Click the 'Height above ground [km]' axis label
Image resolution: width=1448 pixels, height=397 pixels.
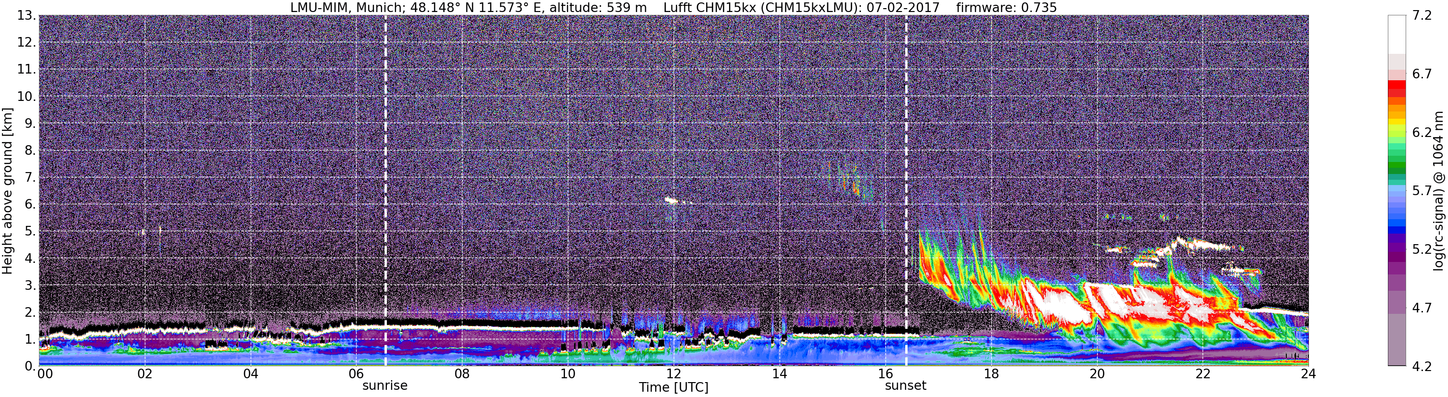point(7,191)
